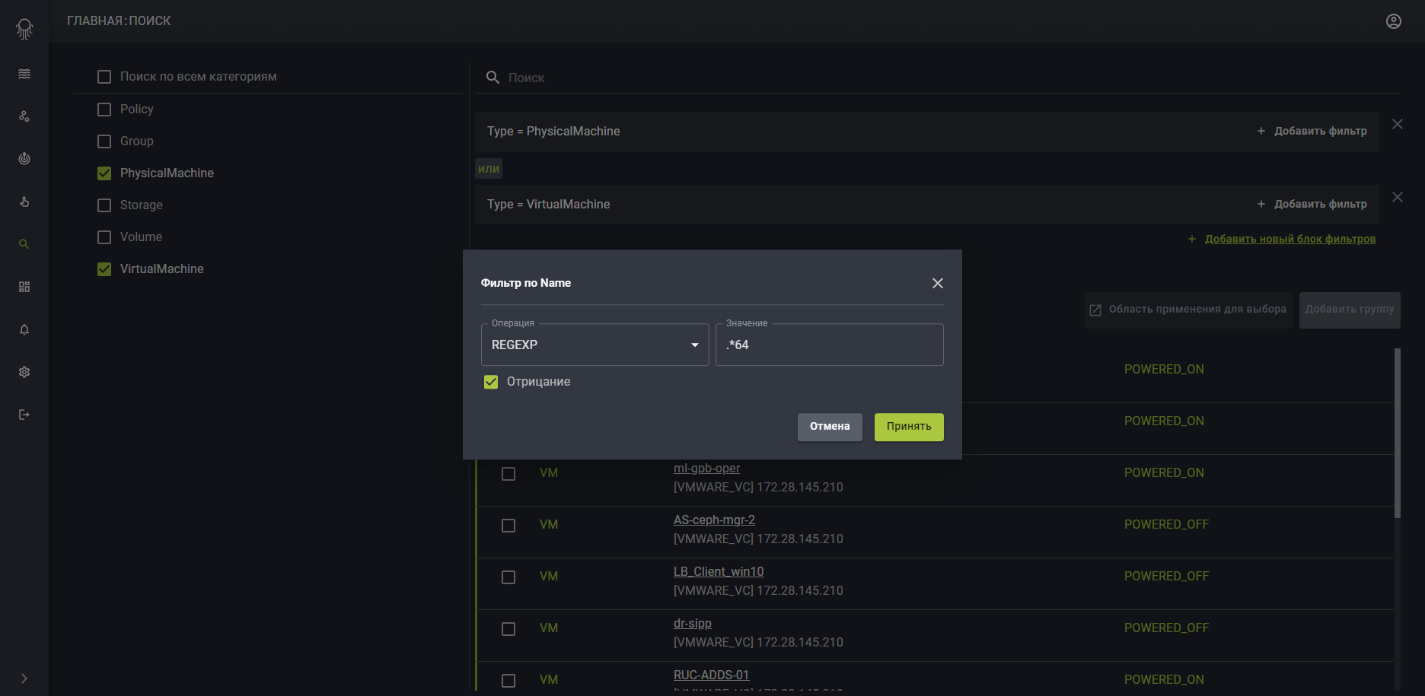The width and height of the screenshot is (1425, 696).
Task: Click POWERED_ON status of ml-gpb-oper
Action: (x=1164, y=473)
